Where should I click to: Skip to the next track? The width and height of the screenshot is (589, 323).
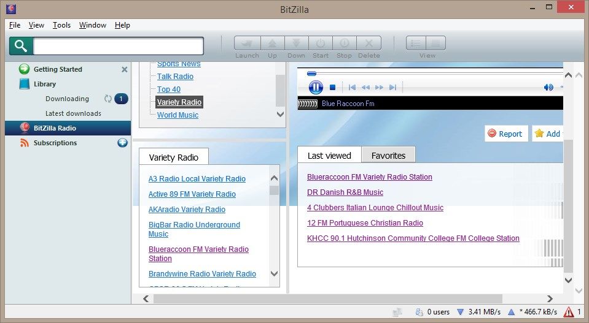click(392, 87)
